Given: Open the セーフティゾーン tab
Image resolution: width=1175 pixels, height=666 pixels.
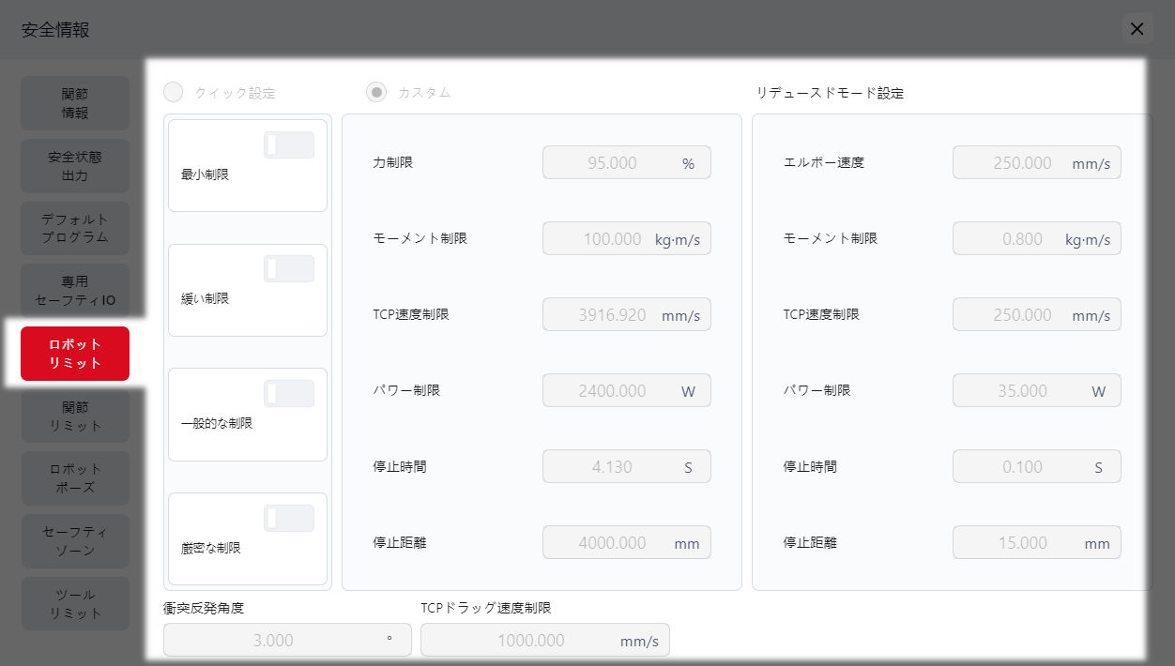Looking at the screenshot, I should click(x=75, y=540).
